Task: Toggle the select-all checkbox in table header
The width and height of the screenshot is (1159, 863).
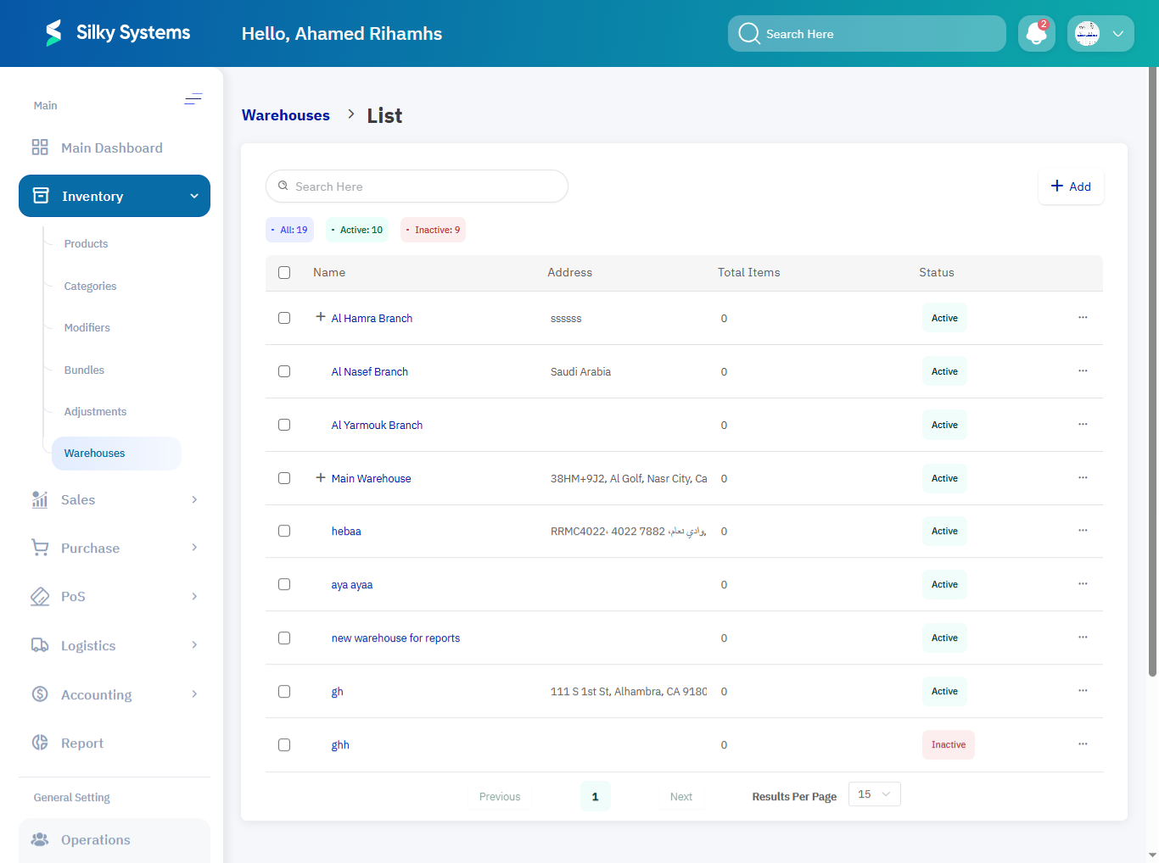Action: click(x=284, y=272)
